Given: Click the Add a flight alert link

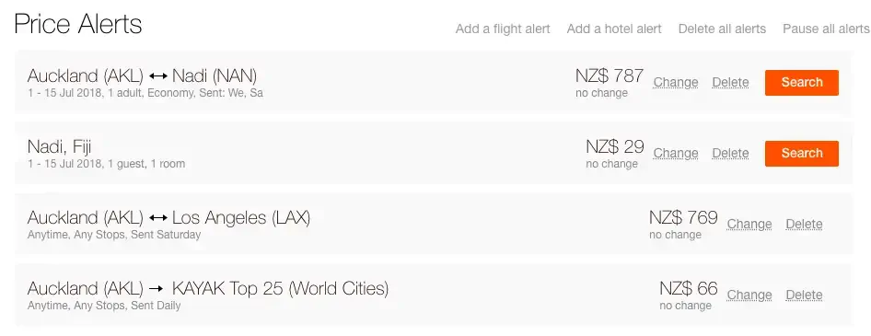Looking at the screenshot, I should (503, 29).
